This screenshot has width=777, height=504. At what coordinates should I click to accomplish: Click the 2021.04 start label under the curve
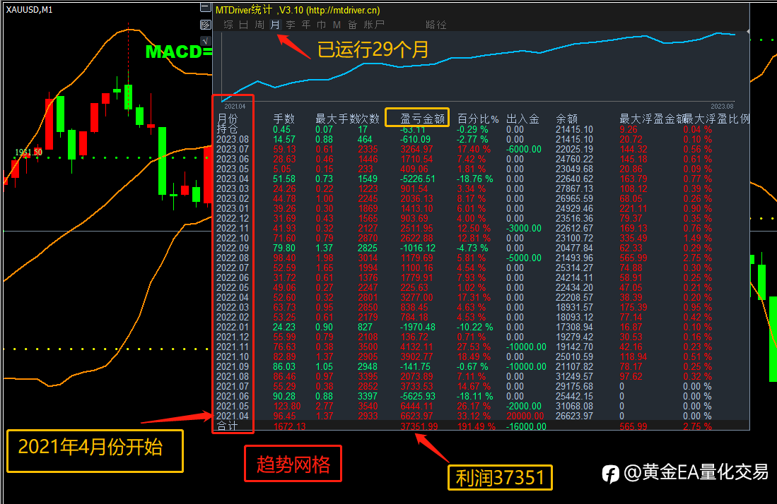235,107
